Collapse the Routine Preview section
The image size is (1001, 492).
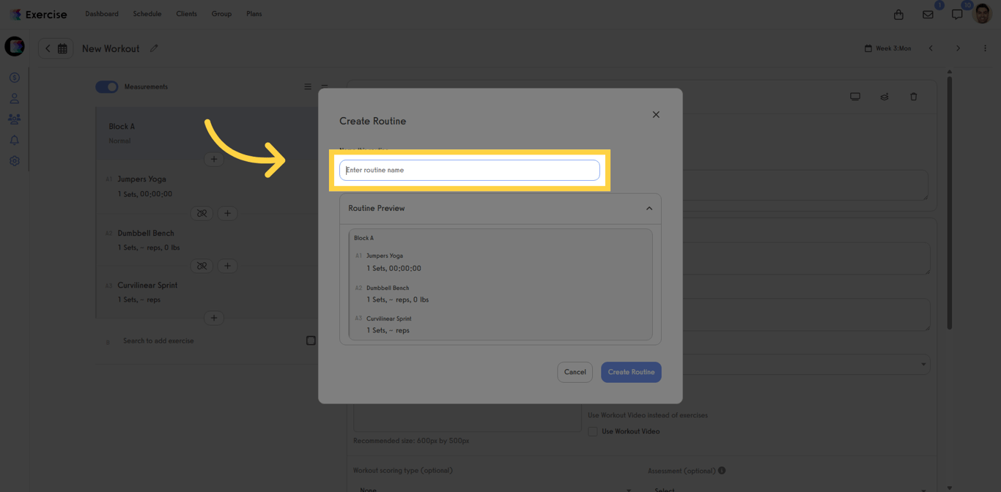tap(649, 208)
